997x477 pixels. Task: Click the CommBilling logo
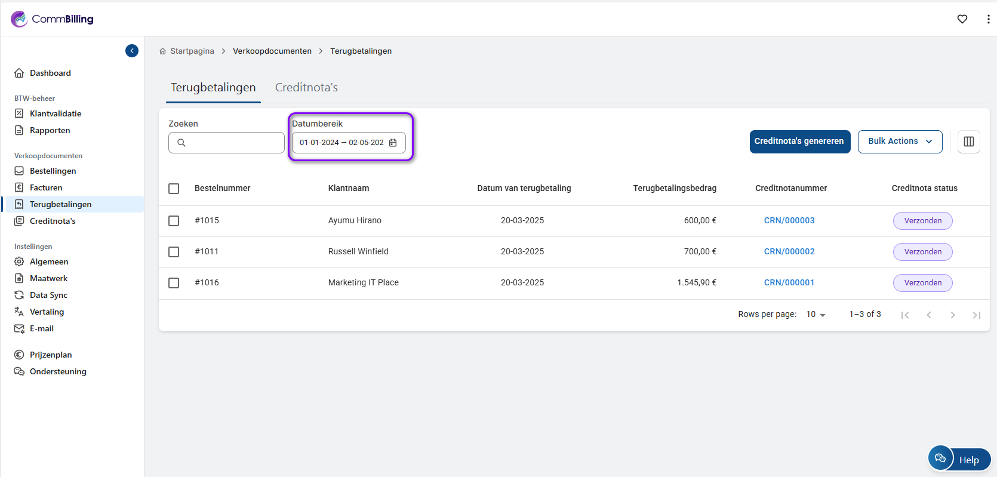tap(53, 19)
